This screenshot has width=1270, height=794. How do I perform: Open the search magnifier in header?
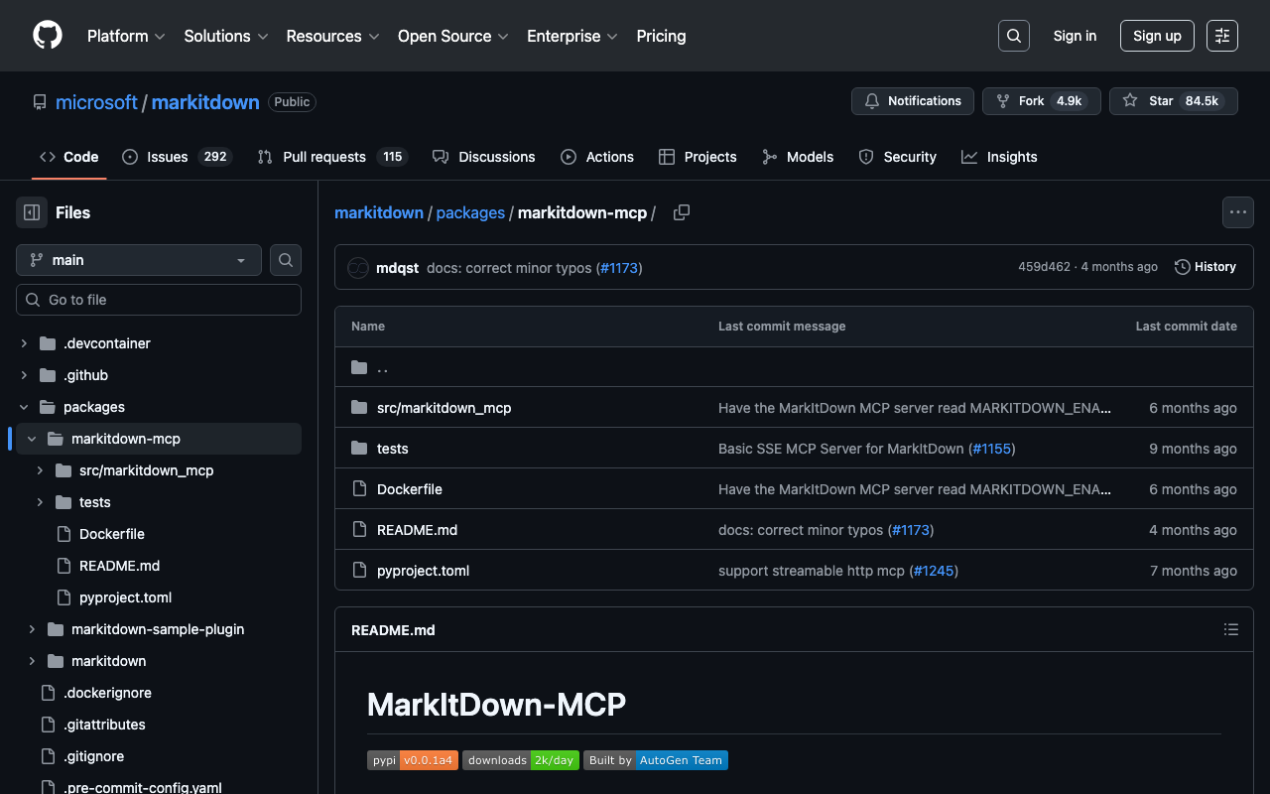point(1013,36)
